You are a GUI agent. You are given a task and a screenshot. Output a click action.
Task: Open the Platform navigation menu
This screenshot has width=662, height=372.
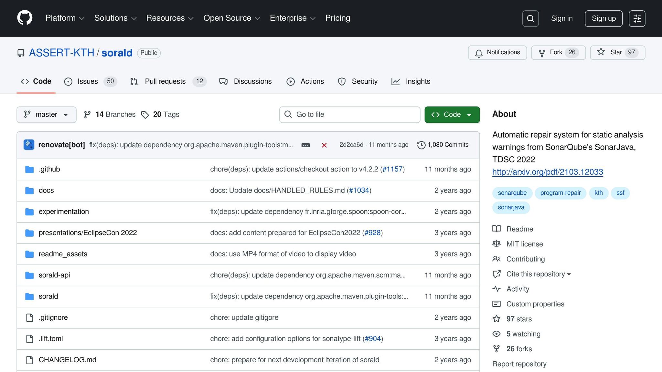[65, 18]
